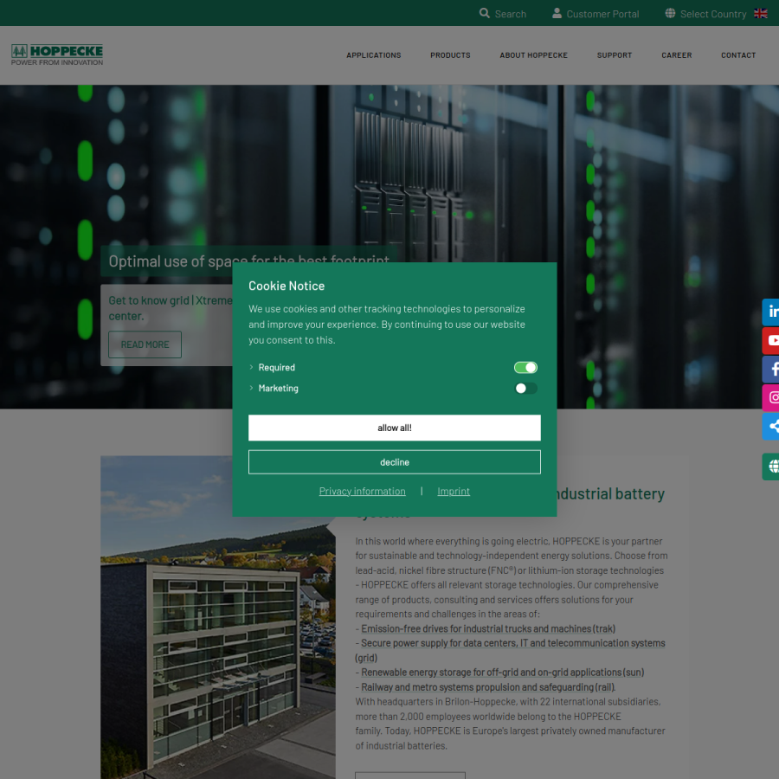This screenshot has height=779, width=779.
Task: Open the Facebook sidebar icon
Action: (770, 369)
